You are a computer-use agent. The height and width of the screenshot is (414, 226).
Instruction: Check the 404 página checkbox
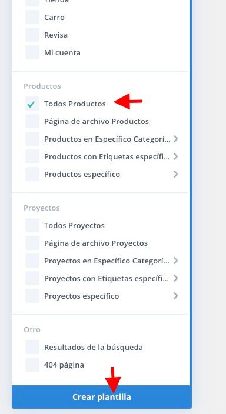click(x=32, y=365)
